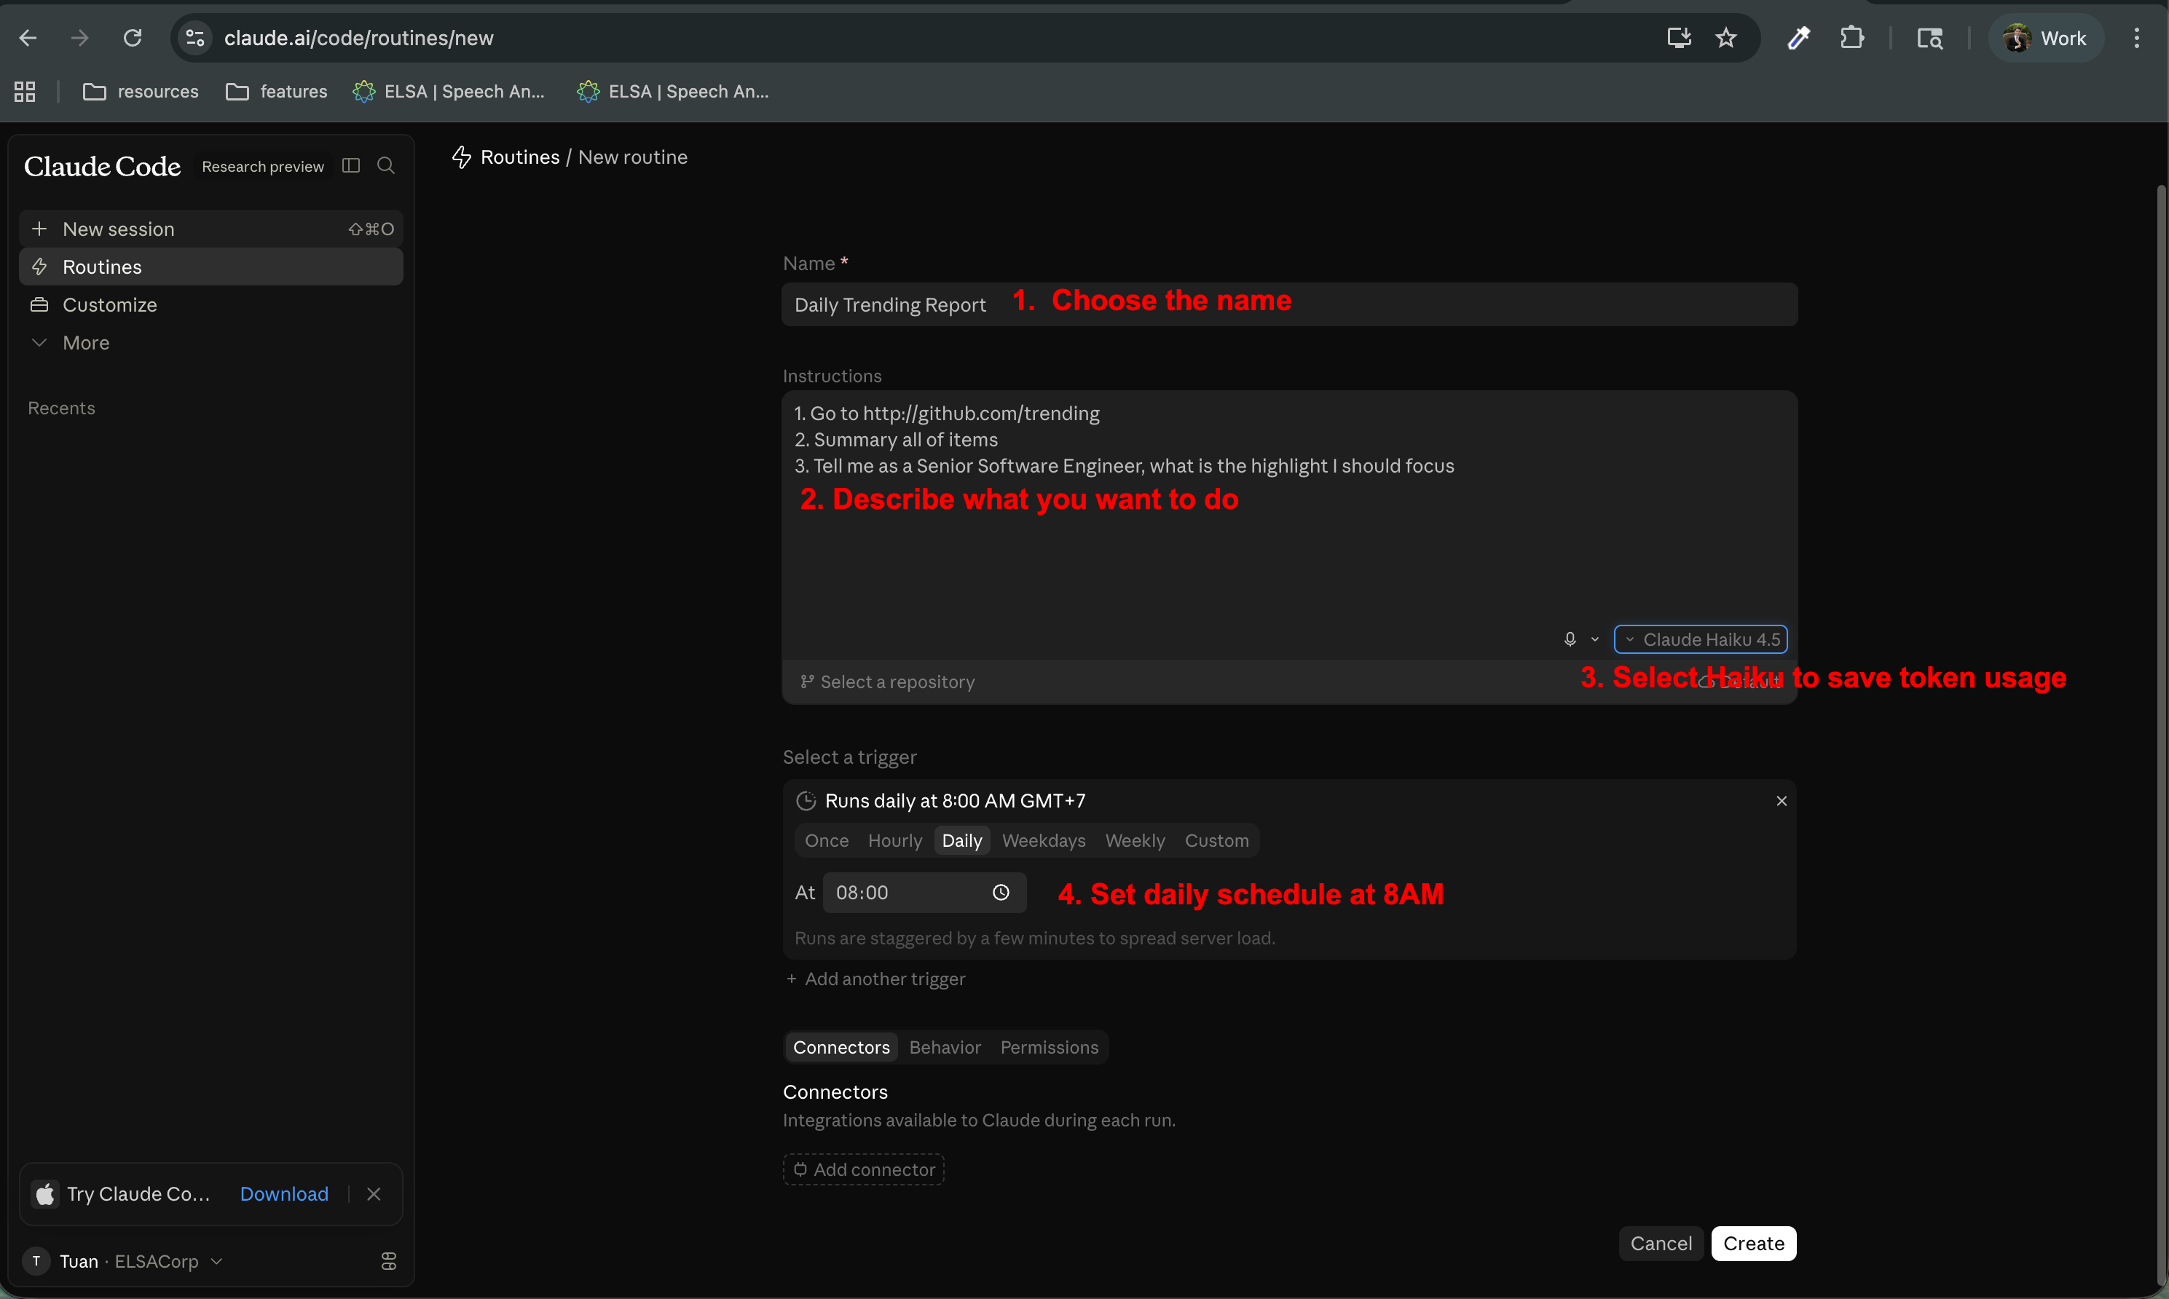Bookmark this page with the star icon

tap(1725, 38)
